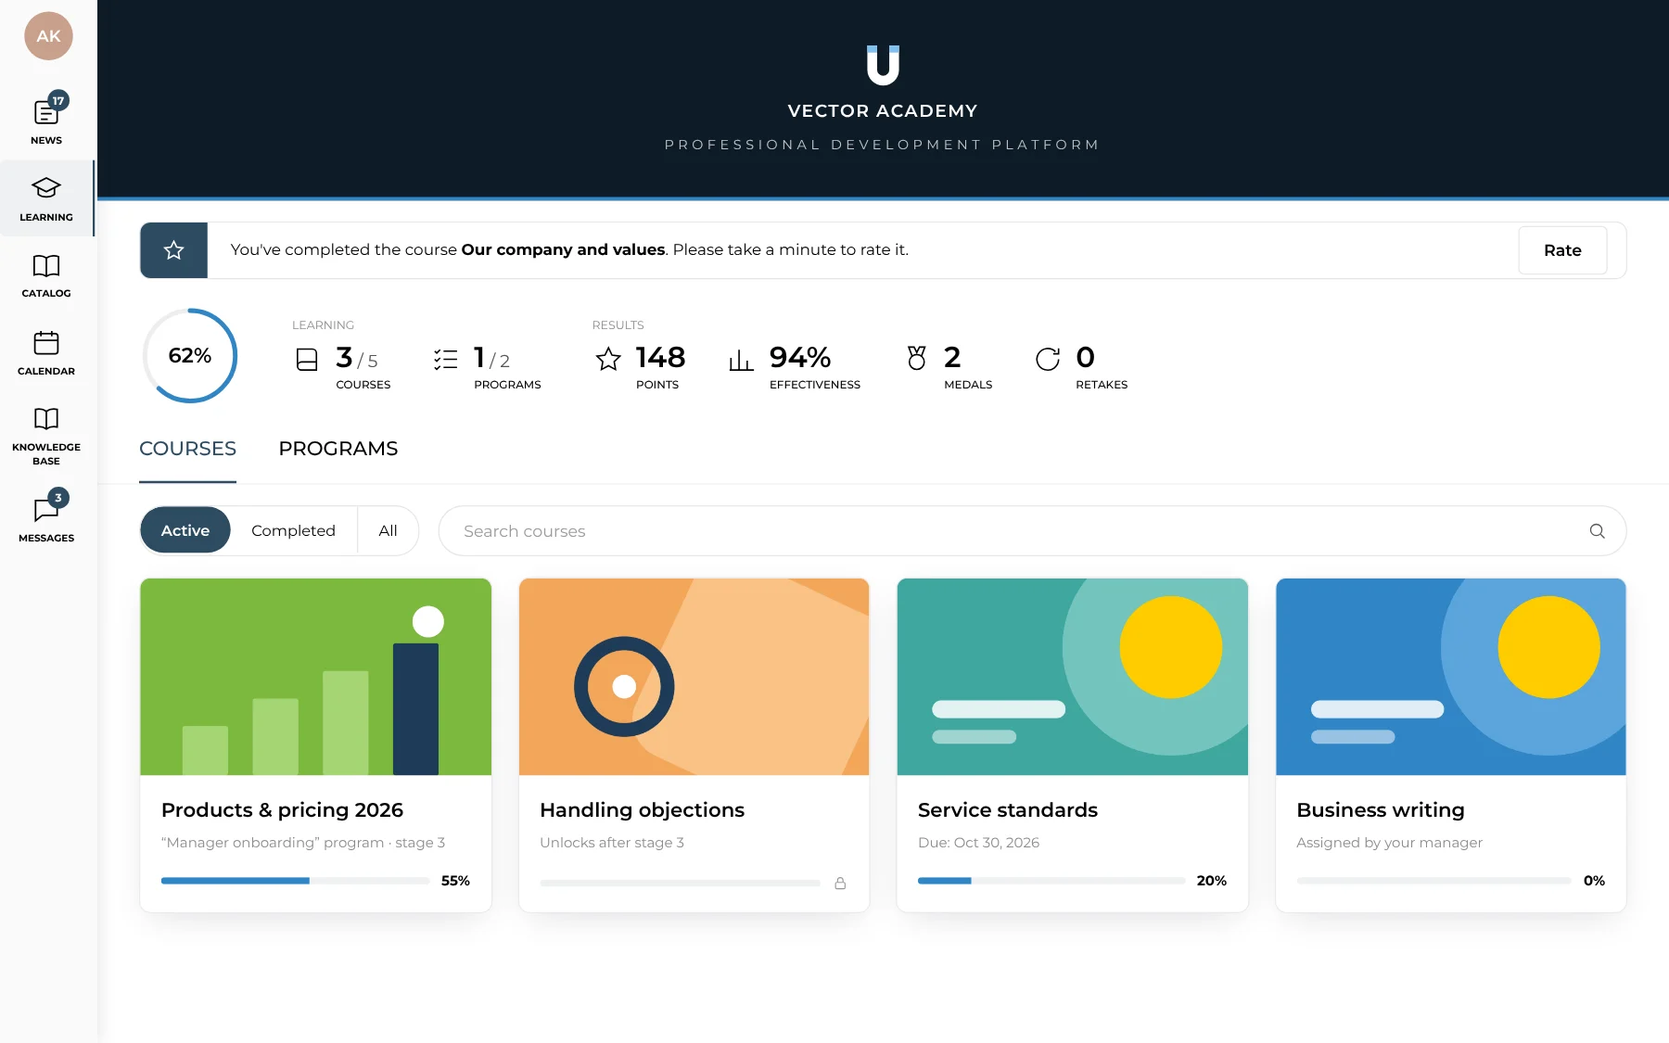Focus the Search courses field
The width and height of the screenshot is (1669, 1043).
(x=1032, y=531)
